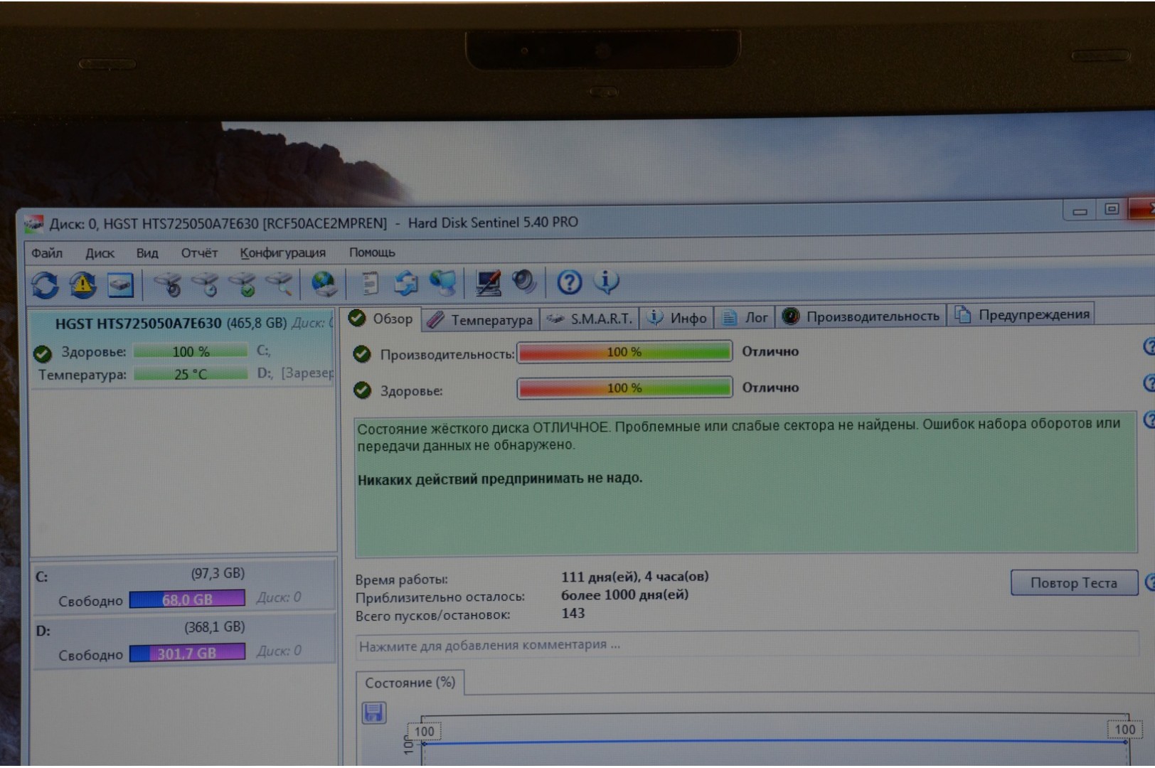Open help with question mark icon
This screenshot has height=768, width=1155.
(569, 282)
